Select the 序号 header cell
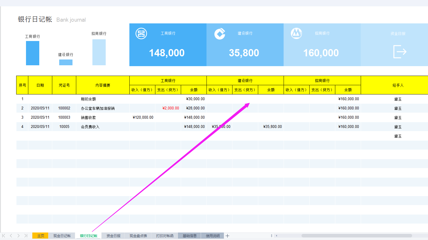This screenshot has width=428, height=240. point(22,85)
